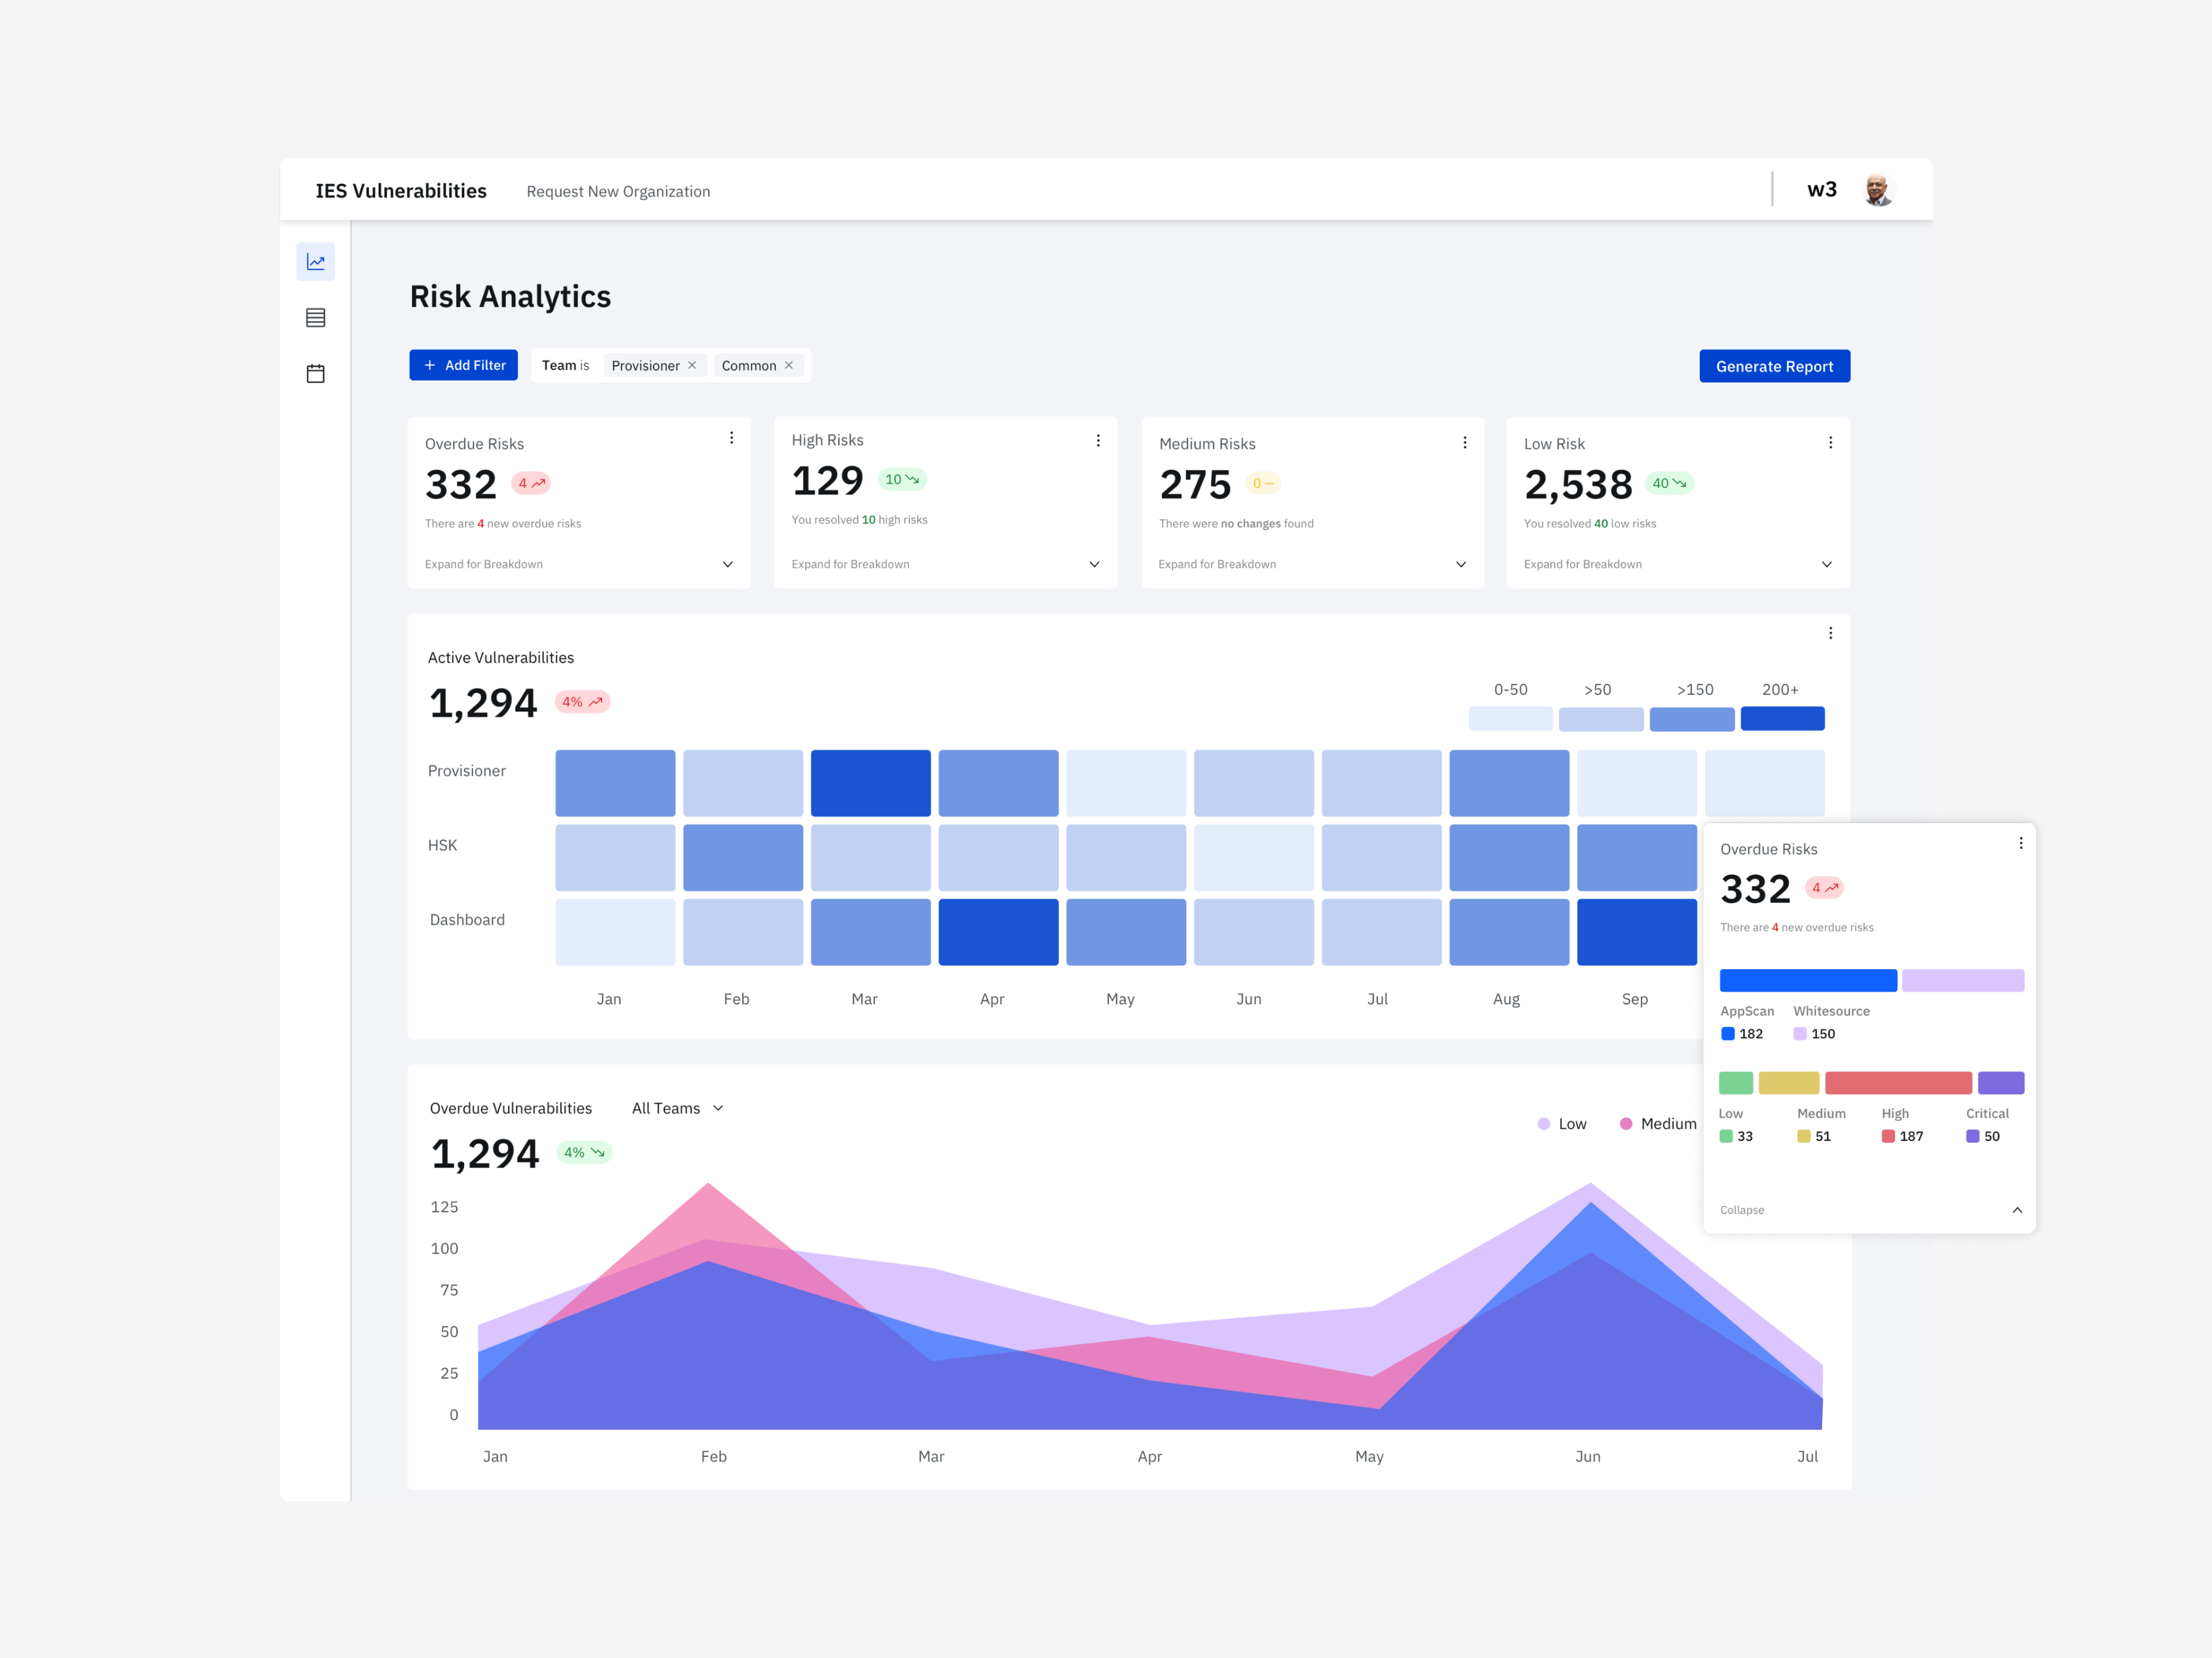Click the High 187 legend entry

click(1902, 1136)
